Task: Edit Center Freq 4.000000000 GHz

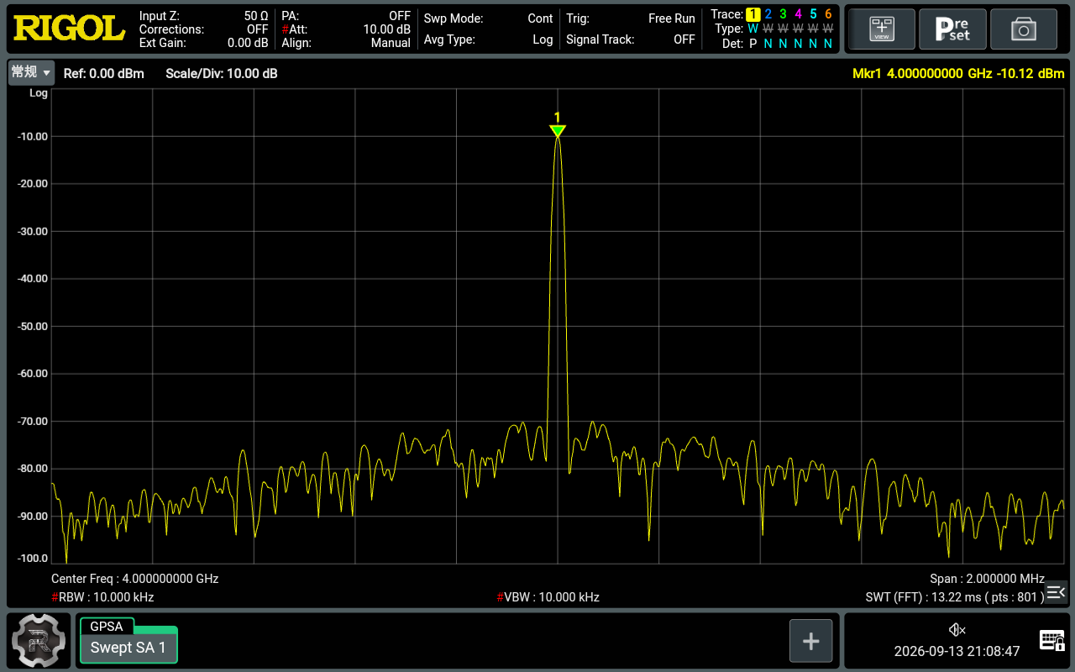Action: 134,579
